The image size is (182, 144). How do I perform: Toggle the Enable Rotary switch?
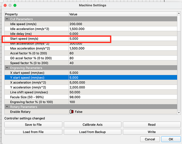(x=71, y=112)
